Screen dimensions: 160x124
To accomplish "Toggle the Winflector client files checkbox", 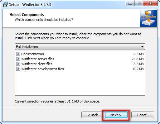I will (18, 64).
